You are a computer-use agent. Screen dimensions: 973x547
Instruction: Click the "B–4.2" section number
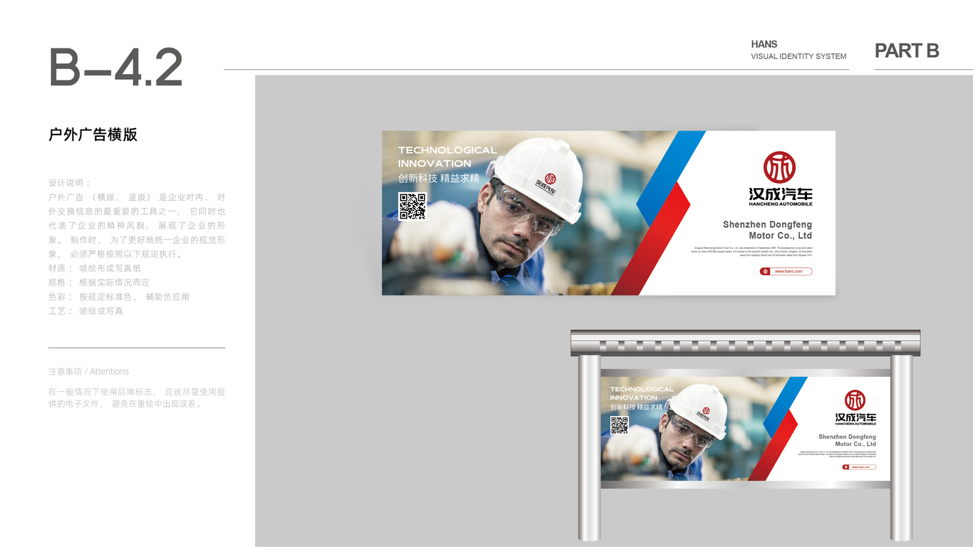pyautogui.click(x=116, y=68)
